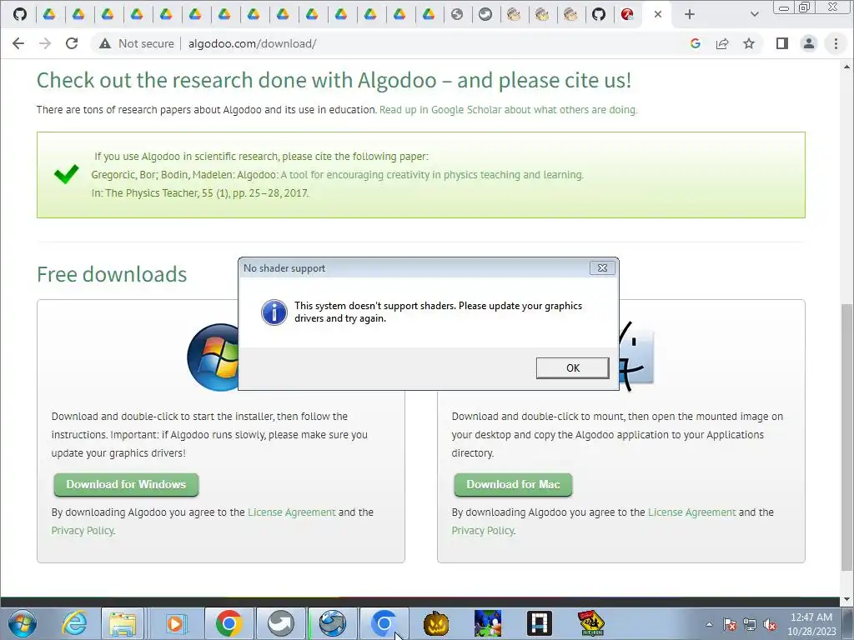This screenshot has height=640, width=854.
Task: Open the black-and-white square taskbar icon
Action: 540,623
